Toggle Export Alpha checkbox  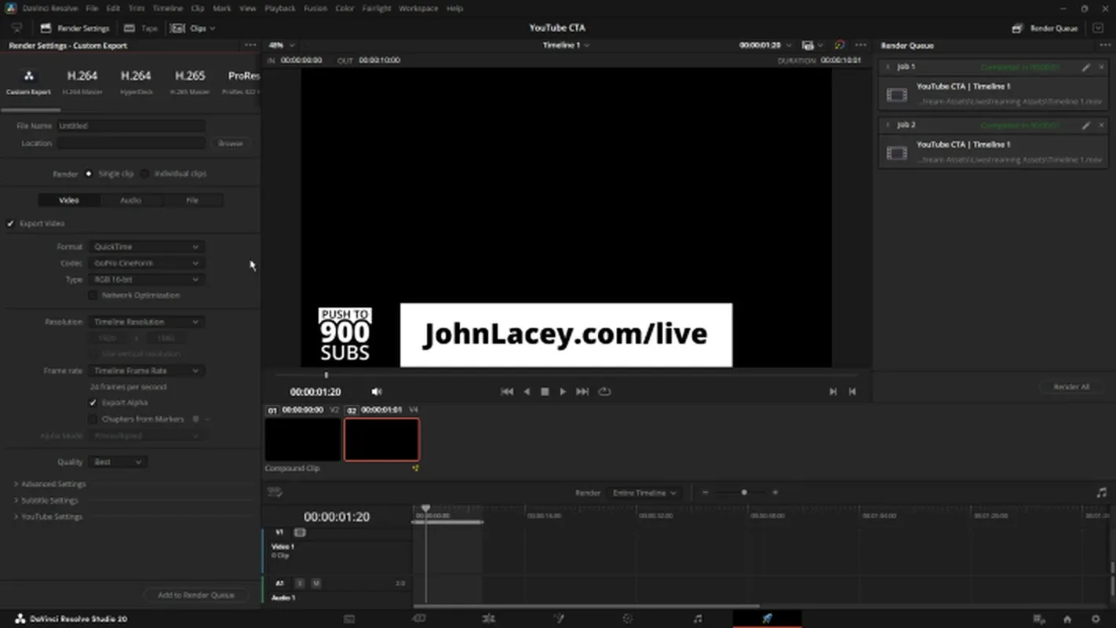(x=93, y=403)
